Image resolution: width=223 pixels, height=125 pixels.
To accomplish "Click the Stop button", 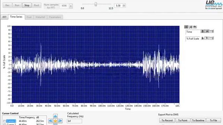I will pos(27,5).
